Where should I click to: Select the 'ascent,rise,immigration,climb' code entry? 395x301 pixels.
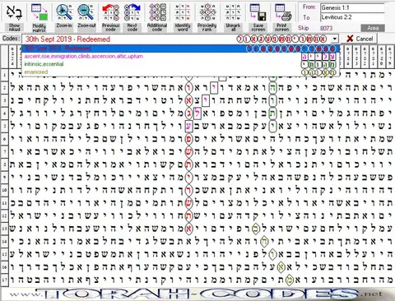[x=180, y=57]
